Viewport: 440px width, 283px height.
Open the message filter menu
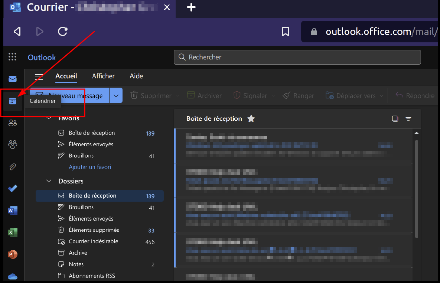408,119
